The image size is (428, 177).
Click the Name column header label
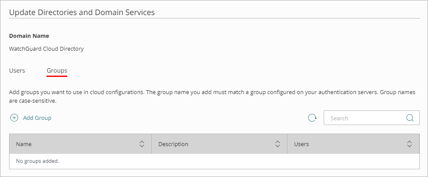coord(24,144)
